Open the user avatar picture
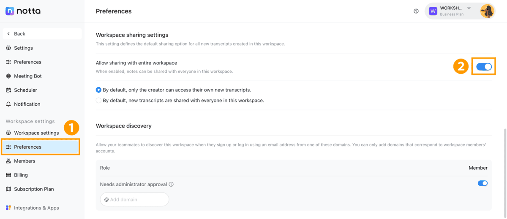The image size is (507, 219). (487, 11)
